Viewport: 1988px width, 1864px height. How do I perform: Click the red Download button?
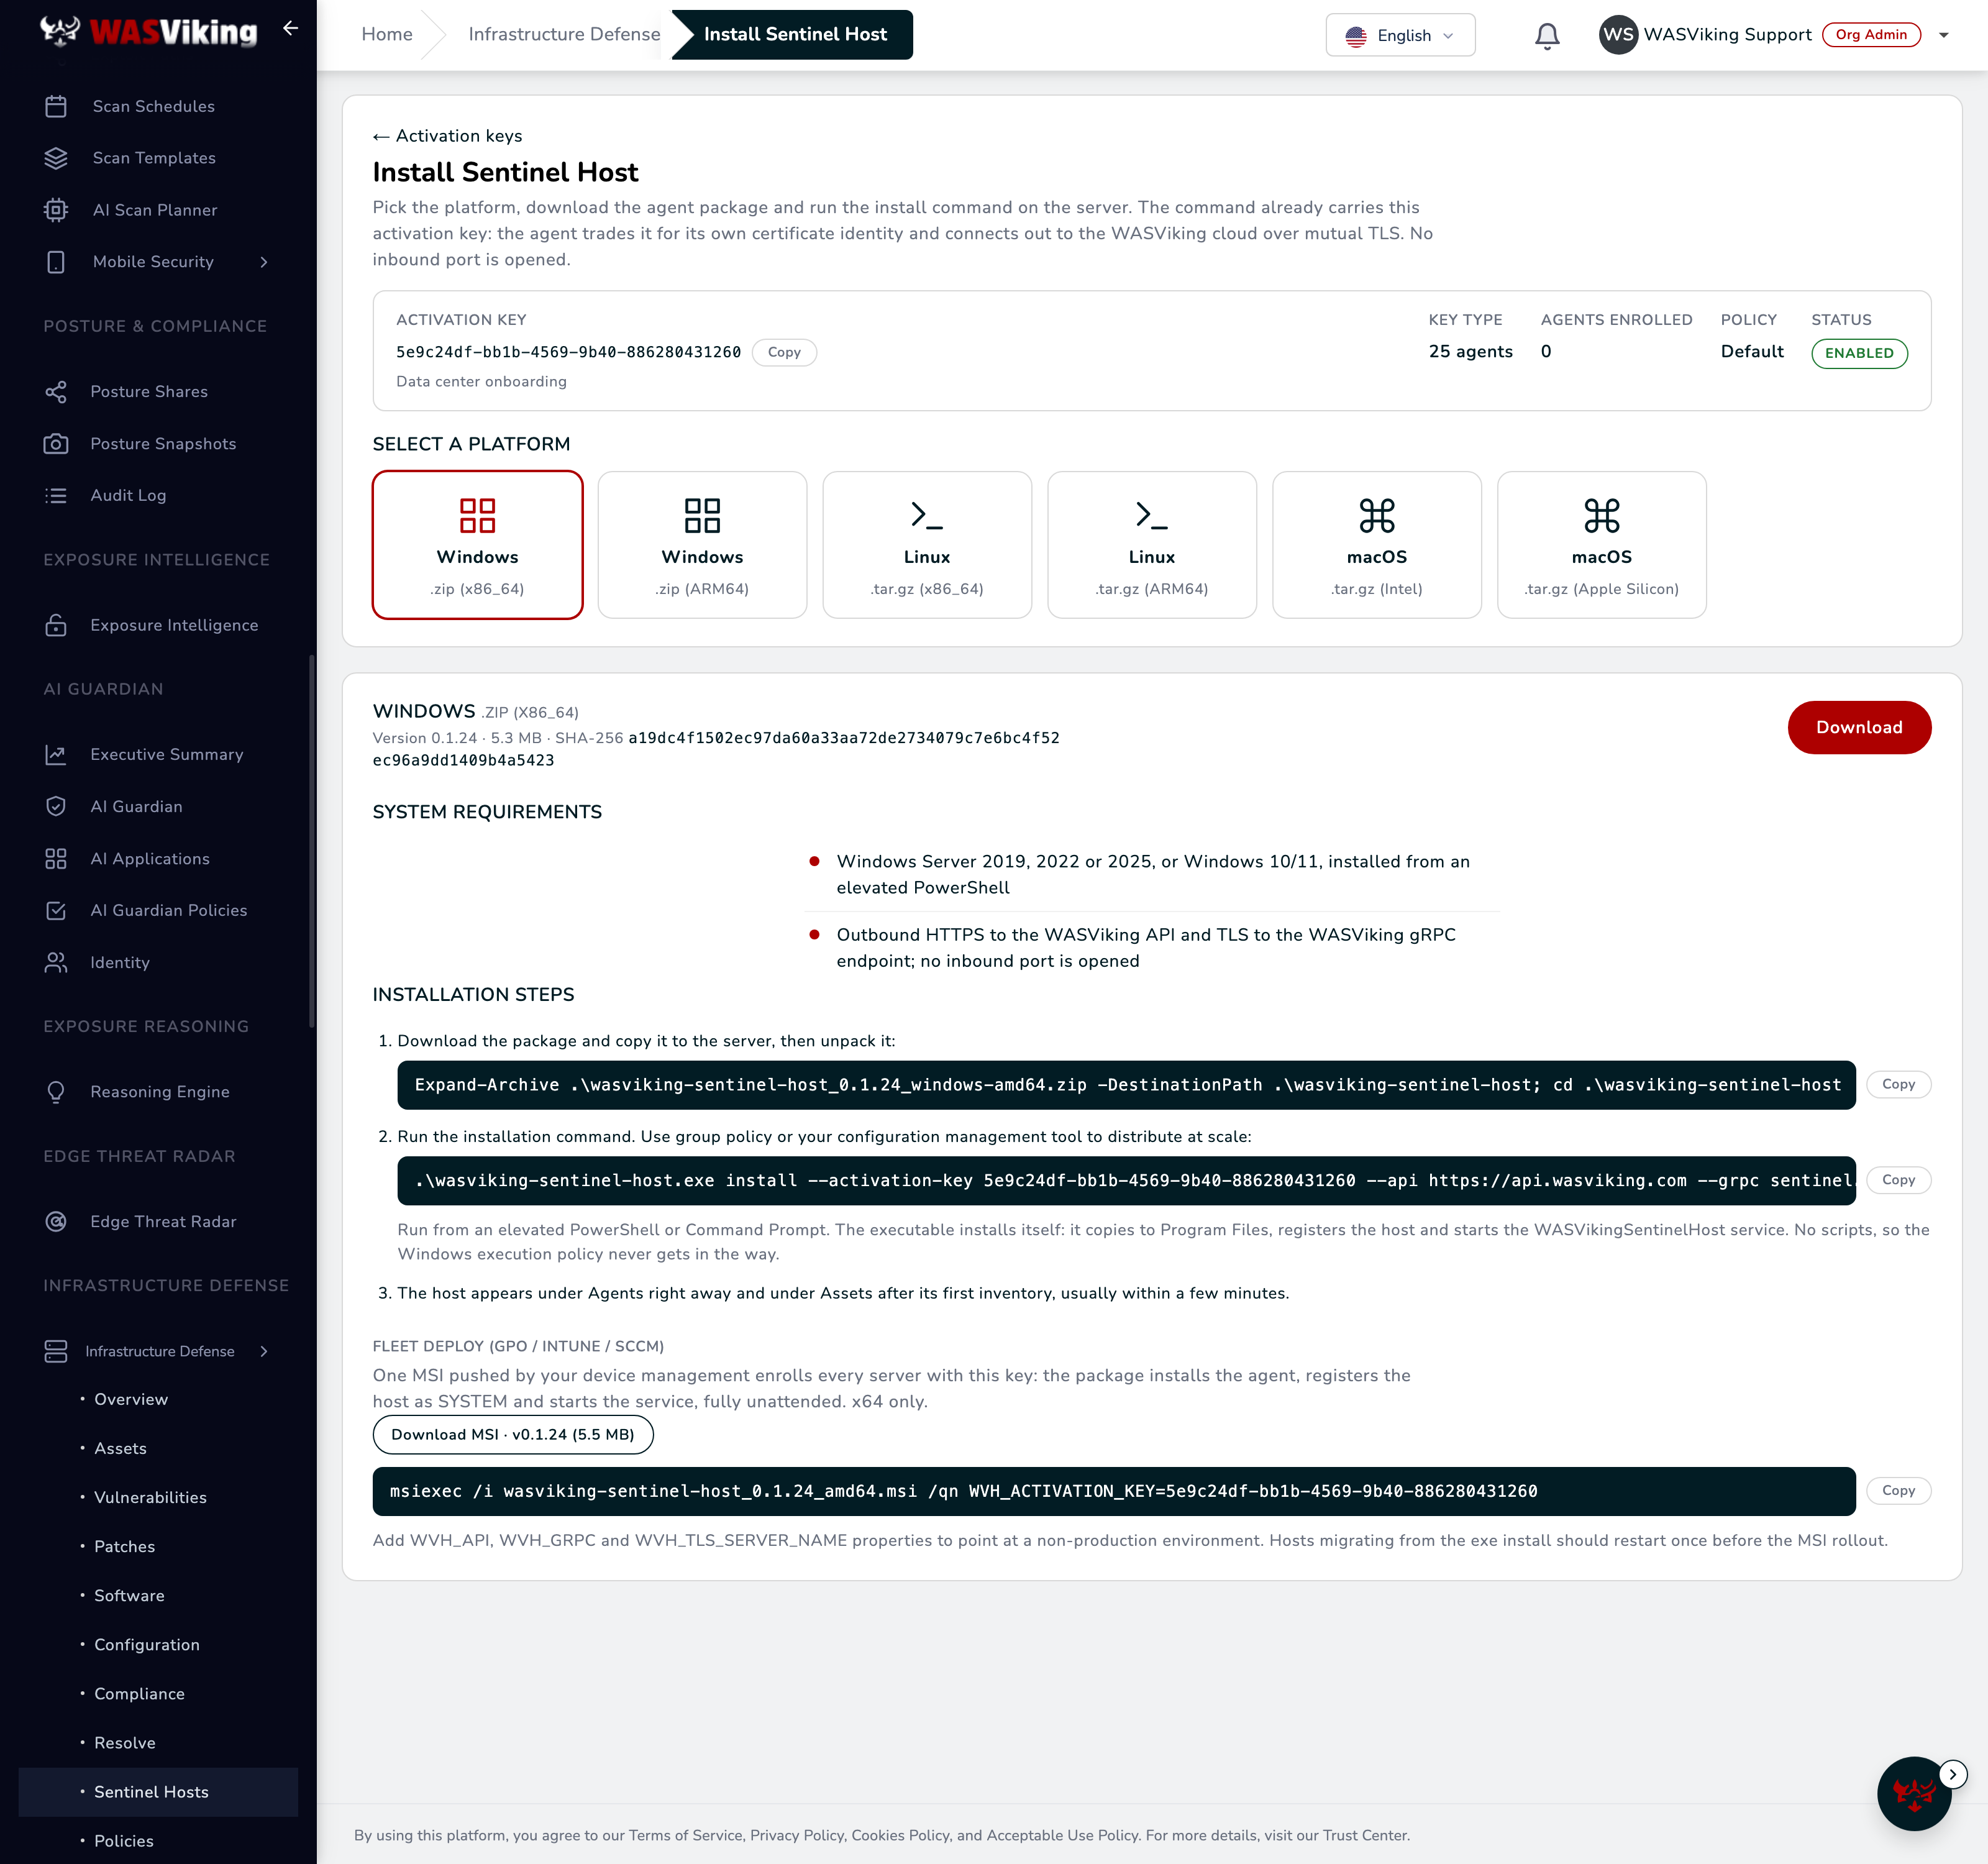[1859, 728]
